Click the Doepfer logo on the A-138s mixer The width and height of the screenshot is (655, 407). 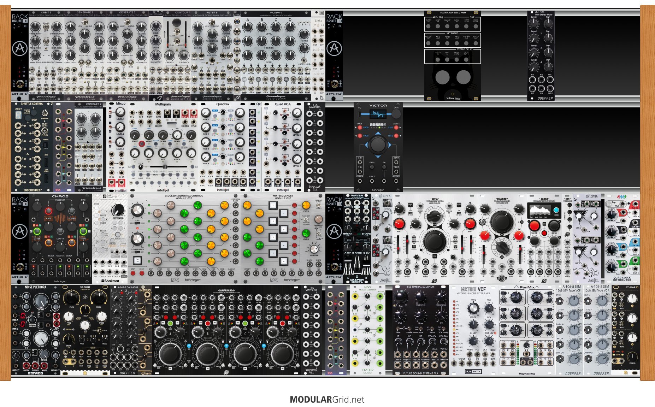coord(545,98)
